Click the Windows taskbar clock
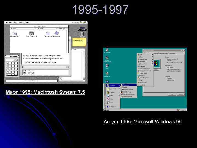The width and height of the screenshot is (197, 148). (183, 110)
